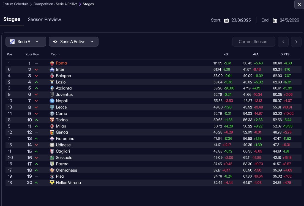Click red down arrow beside Inter
This screenshot has height=206, width=304.
pyautogui.click(x=36, y=69)
